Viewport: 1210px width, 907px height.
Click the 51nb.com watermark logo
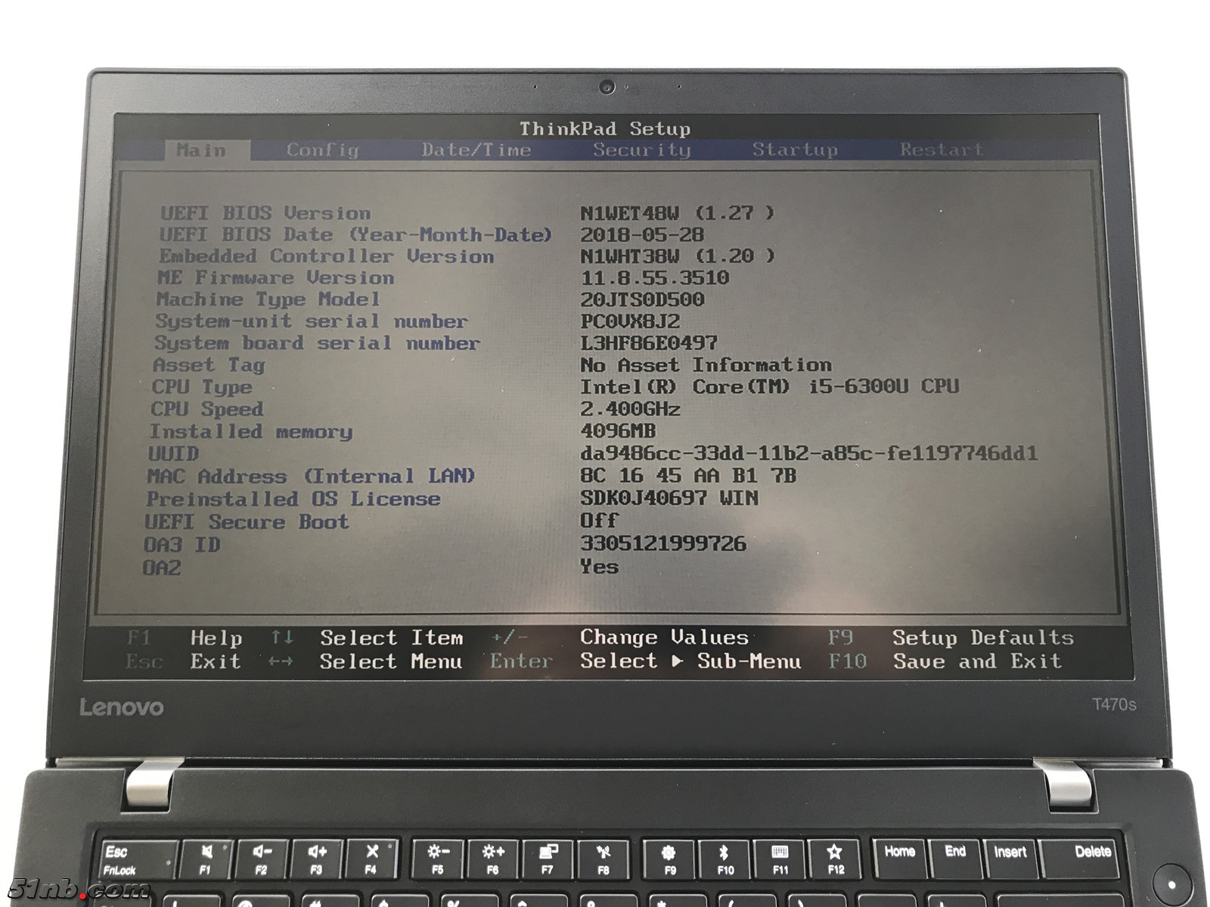[x=79, y=889]
